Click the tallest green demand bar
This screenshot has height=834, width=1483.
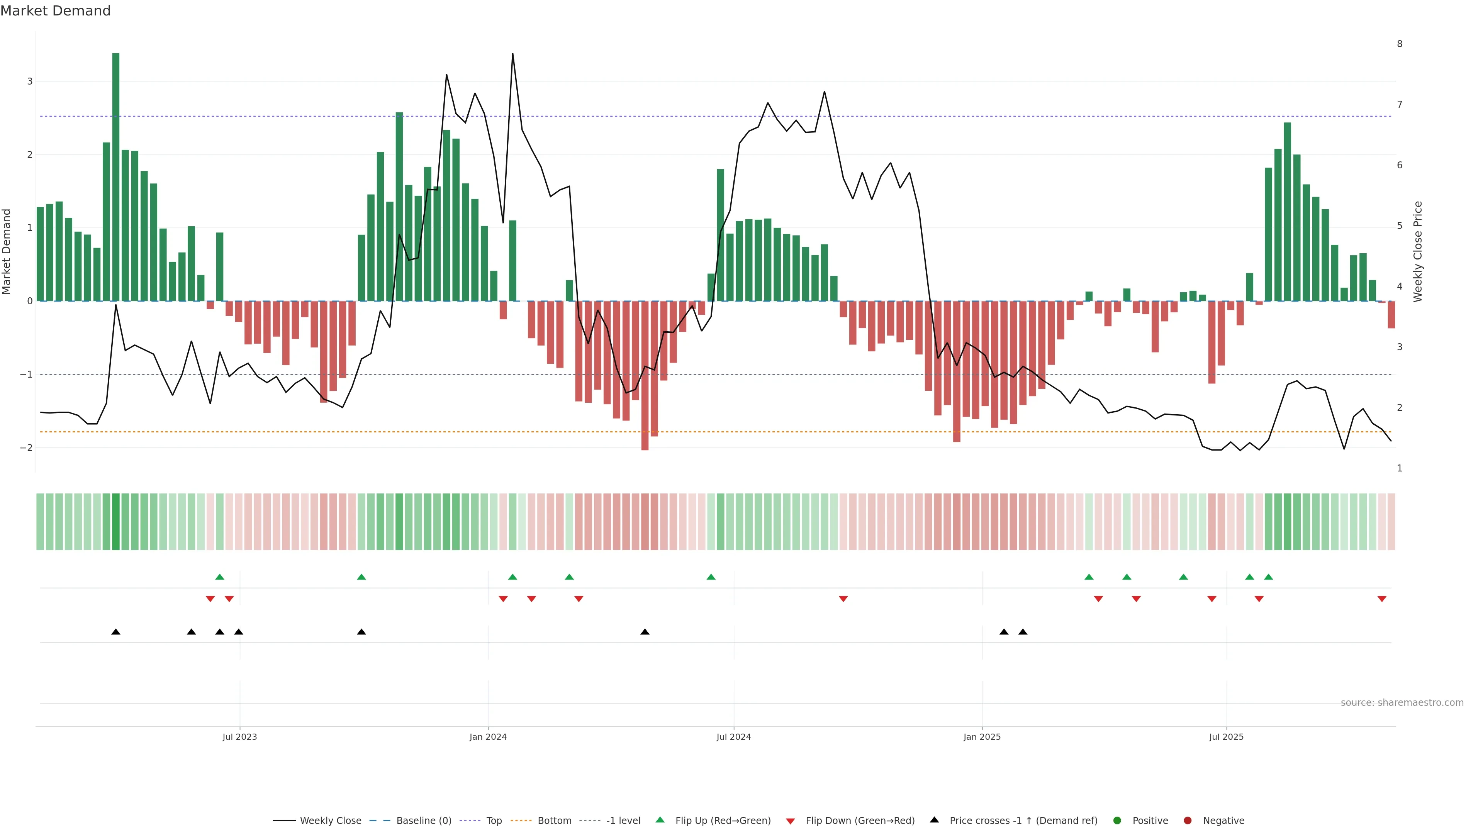point(116,173)
